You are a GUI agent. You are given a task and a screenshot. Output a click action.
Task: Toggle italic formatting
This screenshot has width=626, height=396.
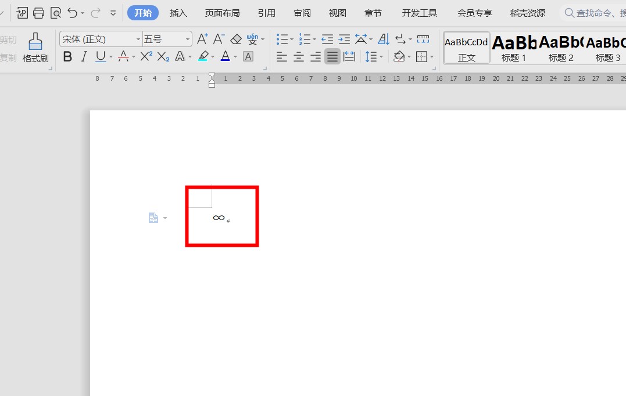tap(84, 56)
